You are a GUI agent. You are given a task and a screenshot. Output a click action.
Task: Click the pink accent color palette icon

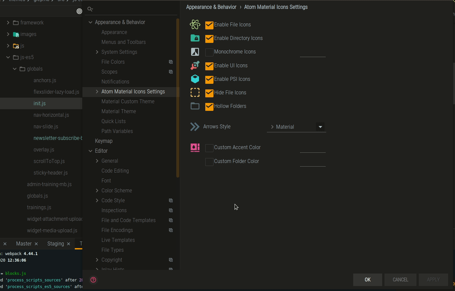pos(195,147)
